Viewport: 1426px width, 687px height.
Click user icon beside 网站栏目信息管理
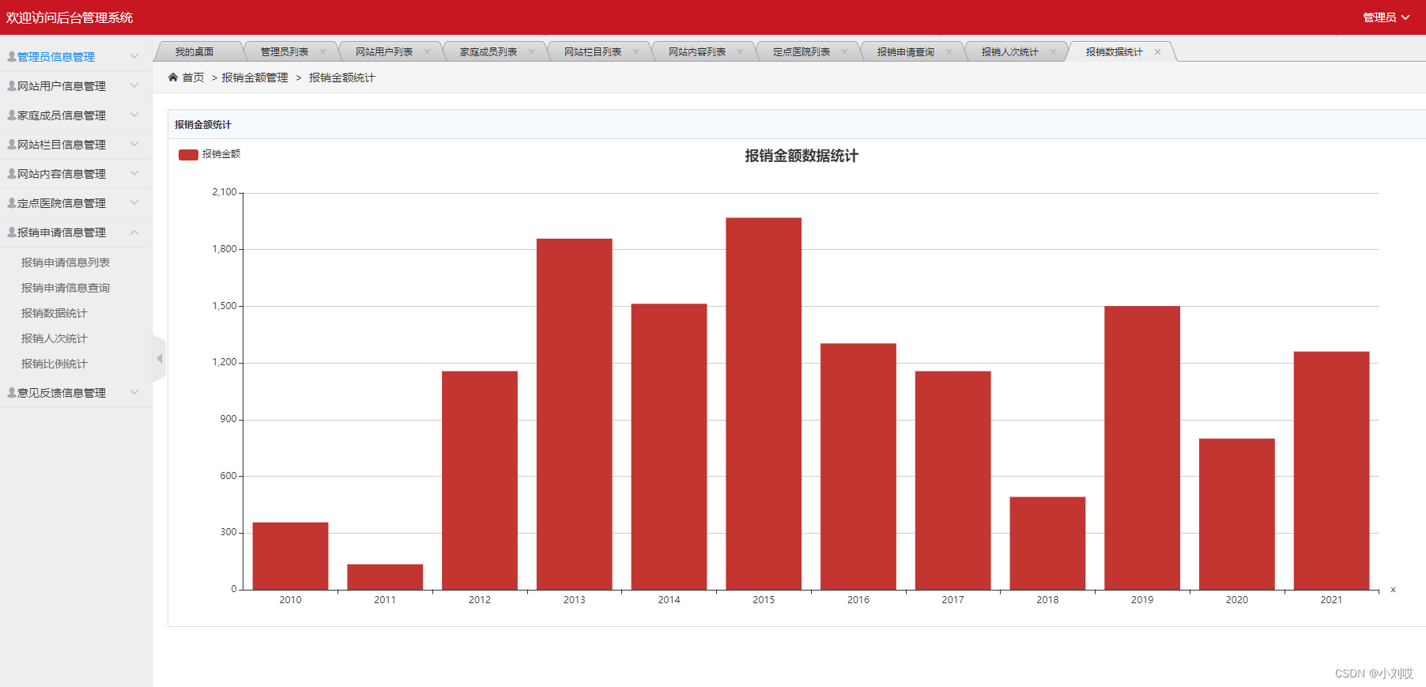point(12,144)
